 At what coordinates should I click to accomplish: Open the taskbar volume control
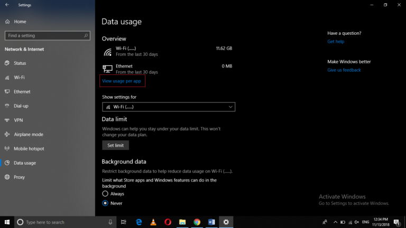tap(356, 222)
